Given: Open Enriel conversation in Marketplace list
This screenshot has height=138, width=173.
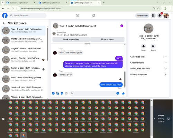Looking at the screenshot, I should [23, 69].
